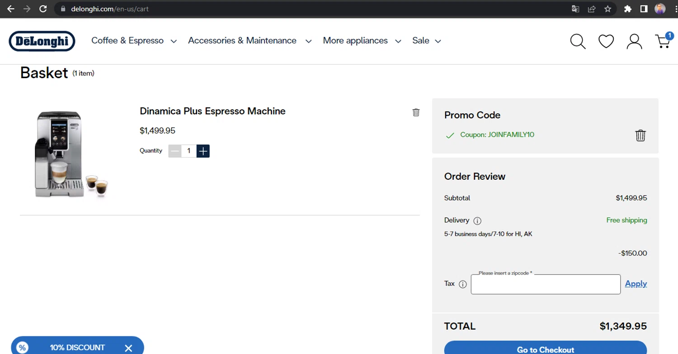Click the -$150.00 discount amount
Viewport: 678px width, 354px height.
click(632, 253)
